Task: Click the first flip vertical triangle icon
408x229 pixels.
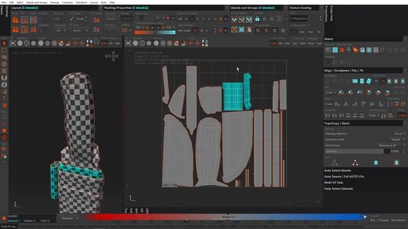Action: tap(369, 92)
